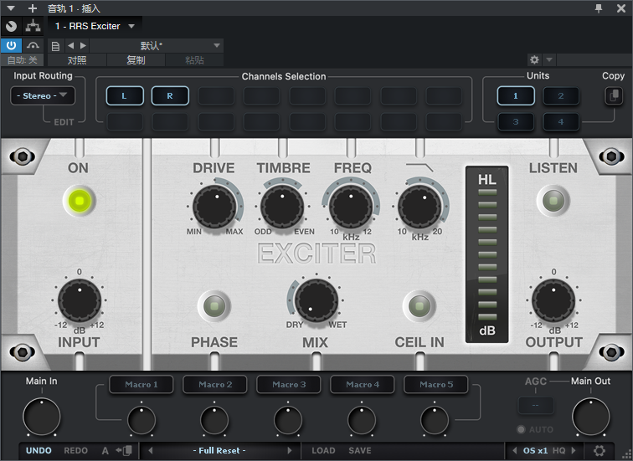
Task: Click the sidechain routing icon
Action: click(33, 26)
